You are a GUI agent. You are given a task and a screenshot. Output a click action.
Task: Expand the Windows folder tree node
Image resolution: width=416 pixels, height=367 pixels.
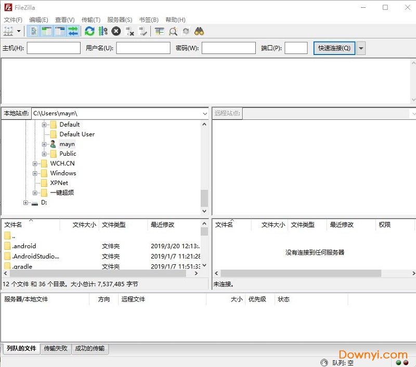(x=35, y=173)
